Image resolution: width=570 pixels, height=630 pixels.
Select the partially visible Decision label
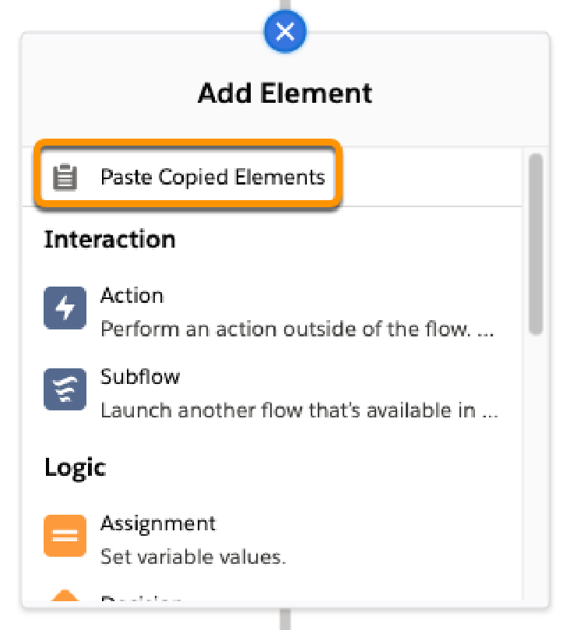141,598
